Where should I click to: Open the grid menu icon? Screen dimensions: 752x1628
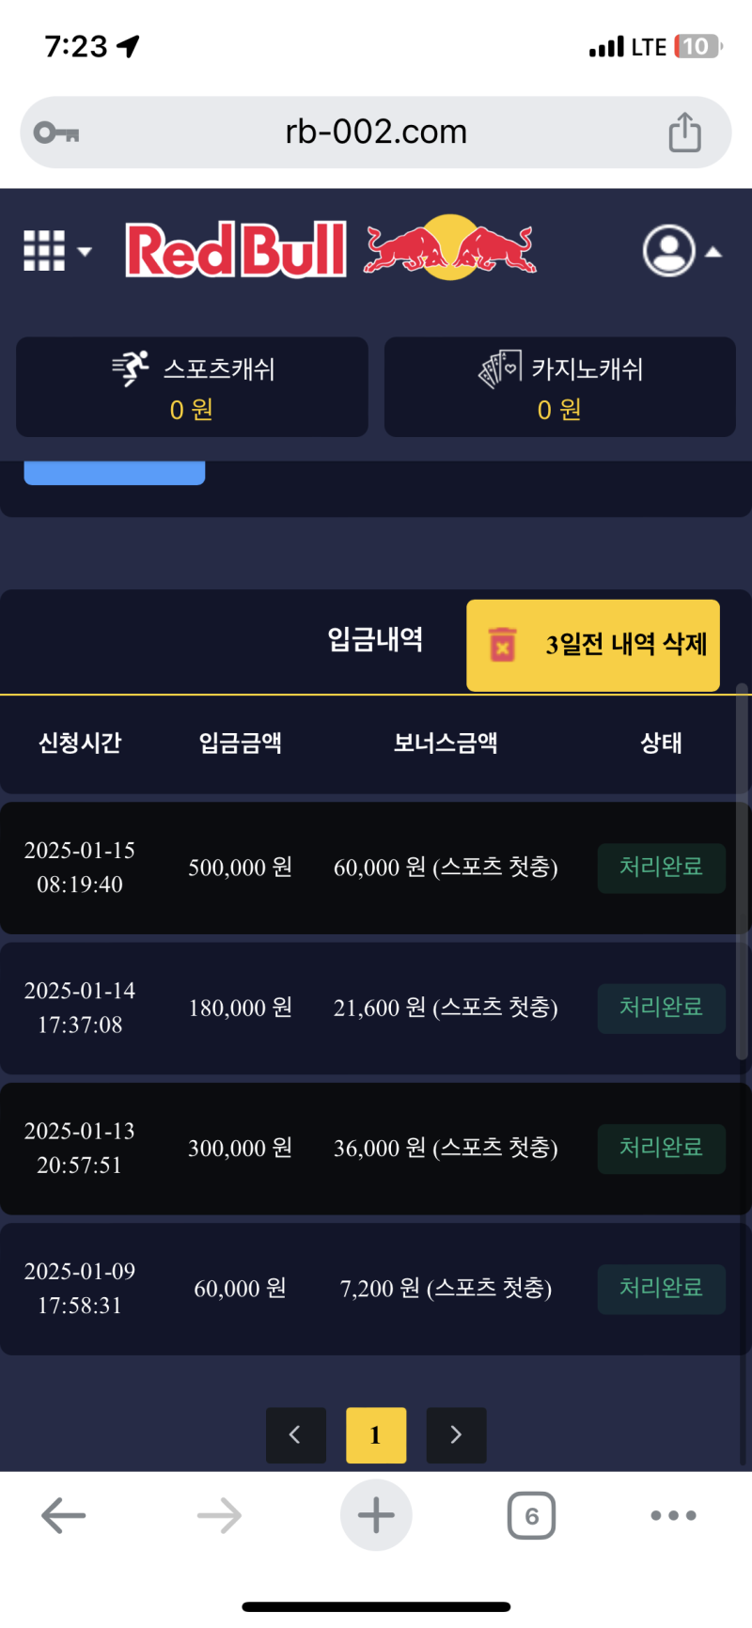[44, 251]
